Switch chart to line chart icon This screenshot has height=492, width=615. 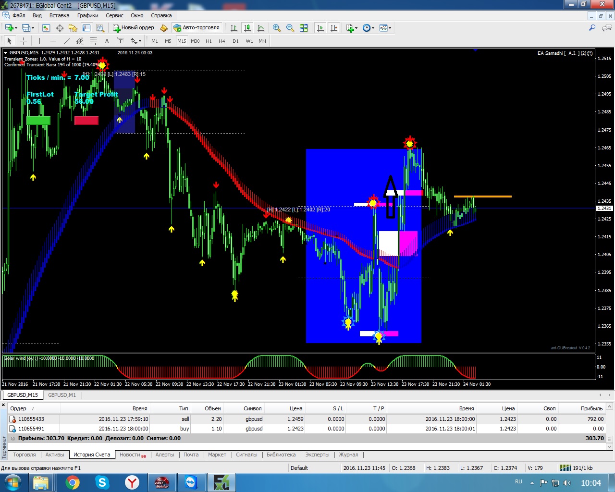261,28
